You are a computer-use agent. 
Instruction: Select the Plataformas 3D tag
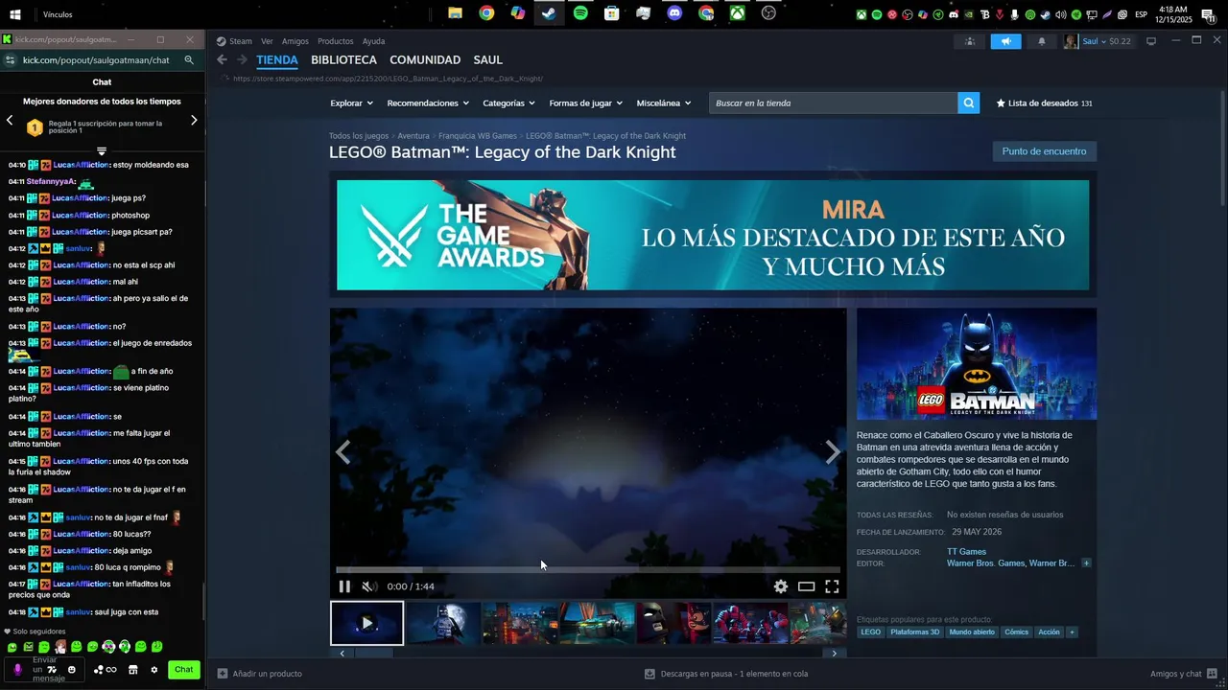click(914, 632)
